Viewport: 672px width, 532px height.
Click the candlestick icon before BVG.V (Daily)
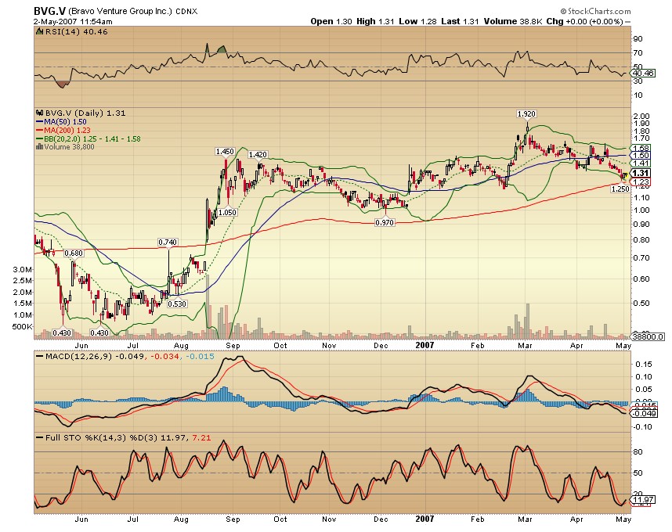coord(39,113)
